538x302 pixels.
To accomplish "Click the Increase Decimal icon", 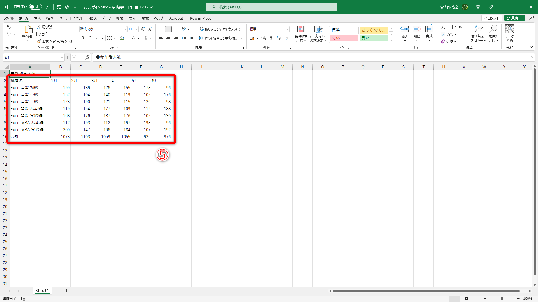I will pyautogui.click(x=279, y=38).
